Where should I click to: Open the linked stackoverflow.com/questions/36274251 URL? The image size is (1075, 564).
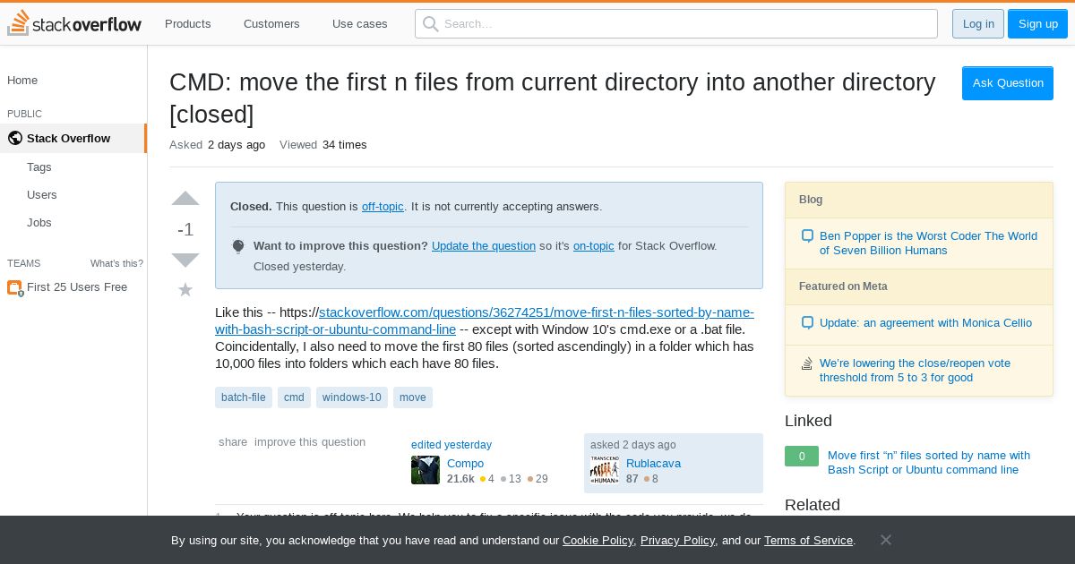pyautogui.click(x=485, y=320)
